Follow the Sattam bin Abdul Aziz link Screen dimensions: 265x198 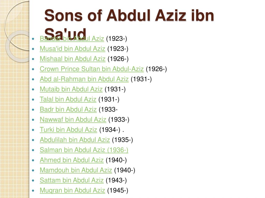point(72,180)
